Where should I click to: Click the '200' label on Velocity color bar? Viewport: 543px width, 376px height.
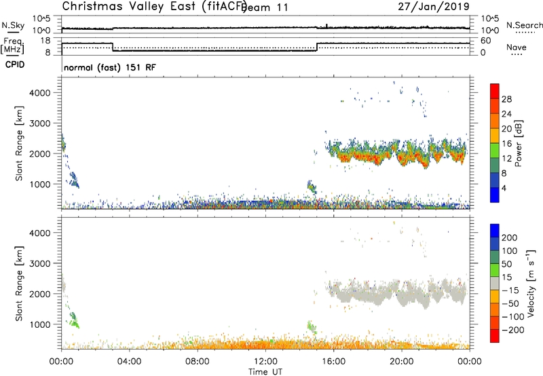coord(510,238)
